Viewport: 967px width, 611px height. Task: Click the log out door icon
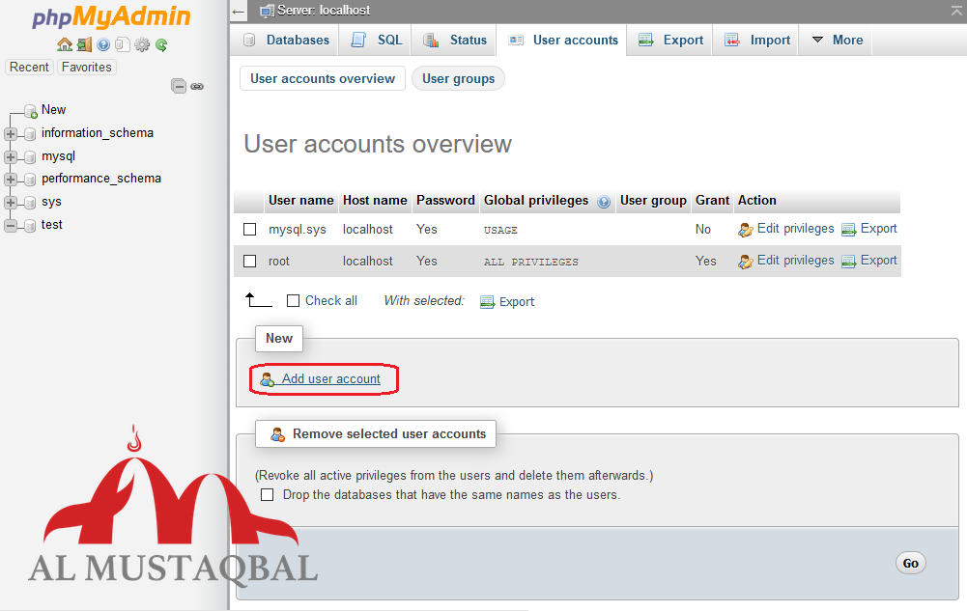85,45
